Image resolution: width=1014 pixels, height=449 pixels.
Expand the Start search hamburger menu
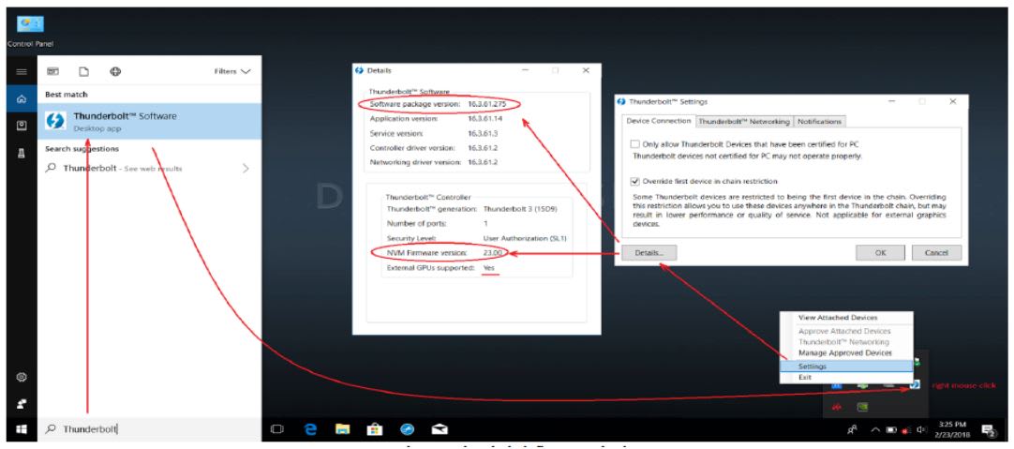tap(22, 72)
